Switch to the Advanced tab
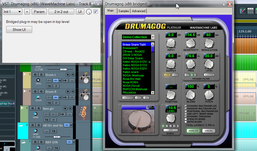The width and height of the screenshot is (257, 151). (x=139, y=11)
